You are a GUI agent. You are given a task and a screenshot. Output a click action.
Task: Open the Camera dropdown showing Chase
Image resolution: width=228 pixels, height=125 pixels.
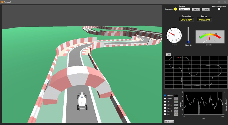[x=184, y=9]
